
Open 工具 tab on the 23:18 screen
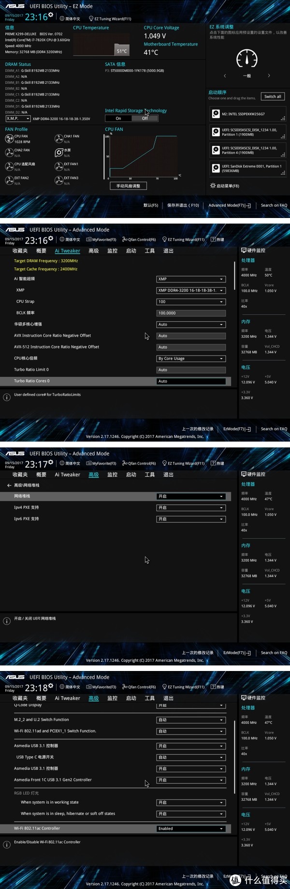click(150, 698)
